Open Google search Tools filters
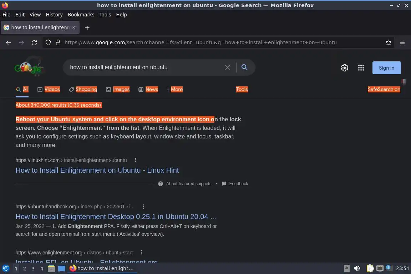The image size is (411, 274). (242, 90)
